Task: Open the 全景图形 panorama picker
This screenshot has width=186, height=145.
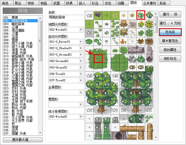Action: coord(81,92)
